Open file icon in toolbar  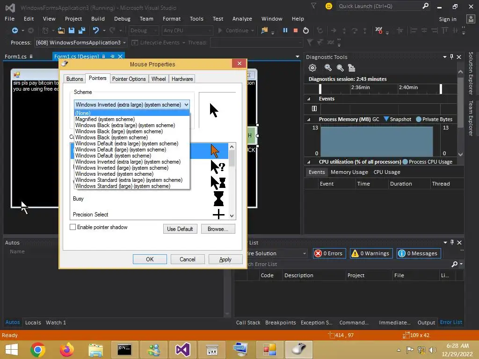tap(61, 30)
